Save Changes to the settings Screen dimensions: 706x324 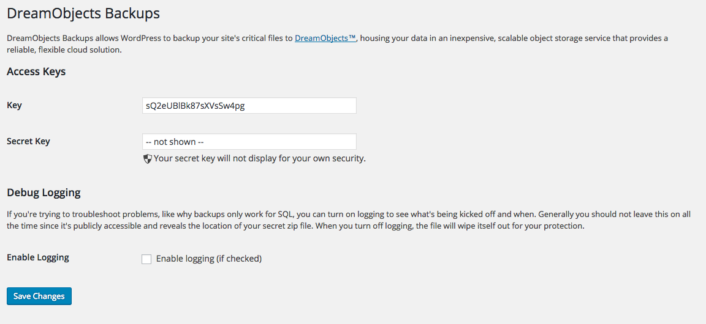pos(39,296)
